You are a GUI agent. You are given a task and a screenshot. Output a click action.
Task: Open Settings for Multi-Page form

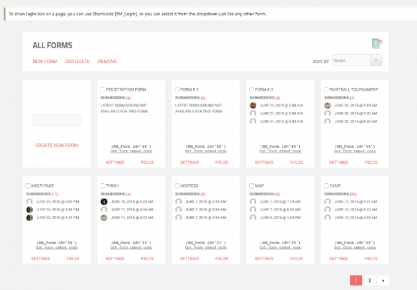tap(40, 259)
